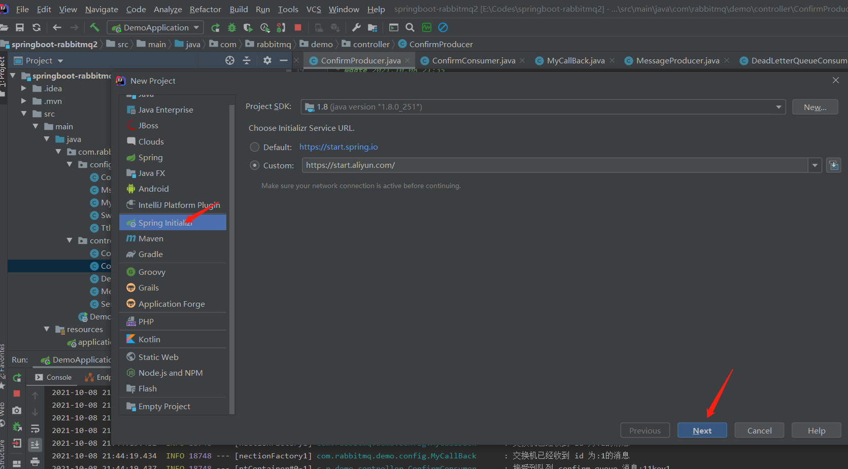Click the rerun DemoApplication icon in toolbar
The width and height of the screenshot is (848, 469).
(215, 27)
